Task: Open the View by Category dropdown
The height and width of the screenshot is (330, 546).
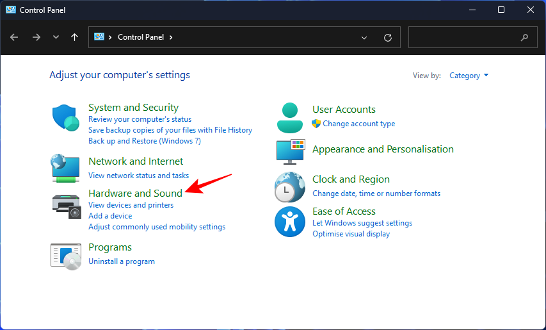Action: [x=469, y=76]
